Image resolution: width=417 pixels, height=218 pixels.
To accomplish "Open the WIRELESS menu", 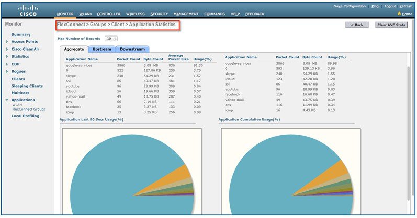I will (136, 14).
